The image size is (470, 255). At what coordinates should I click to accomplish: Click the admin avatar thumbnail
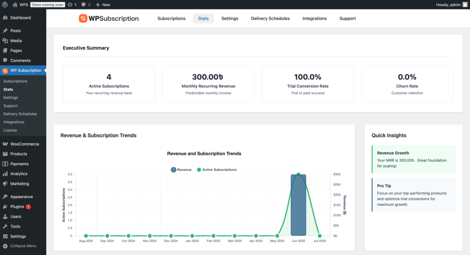(x=465, y=5)
